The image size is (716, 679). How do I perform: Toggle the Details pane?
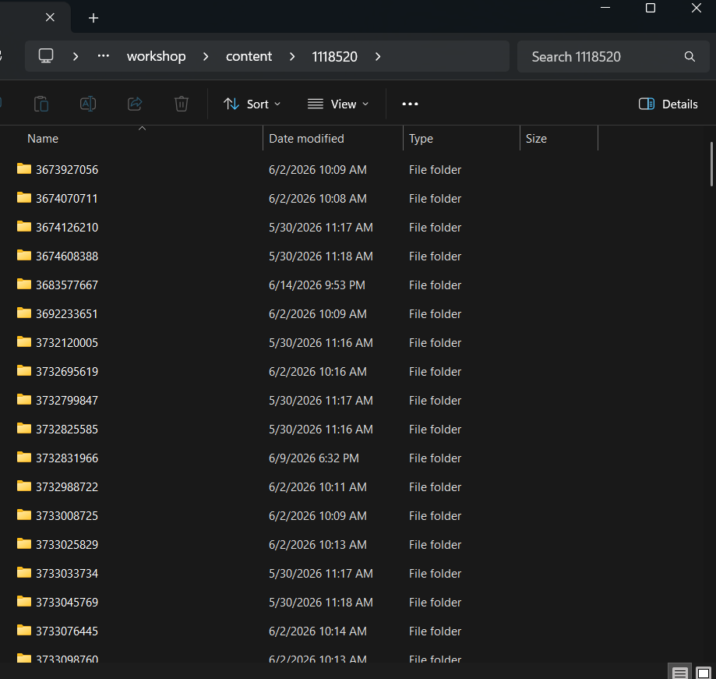pyautogui.click(x=668, y=104)
